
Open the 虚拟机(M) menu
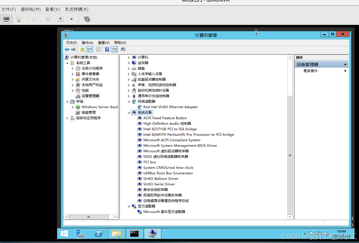30,10
